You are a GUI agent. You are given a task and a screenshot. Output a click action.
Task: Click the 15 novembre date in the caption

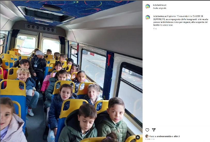(x=183, y=16)
